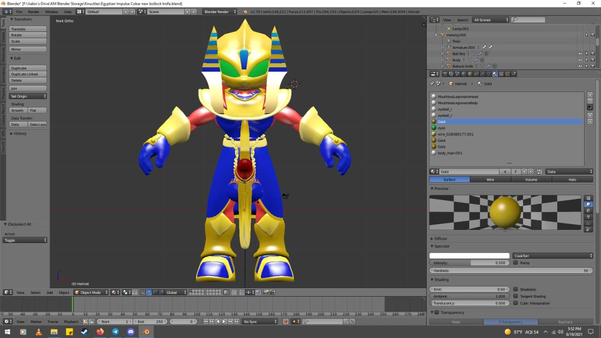Open Firefox from the Windows taskbar

100,332
